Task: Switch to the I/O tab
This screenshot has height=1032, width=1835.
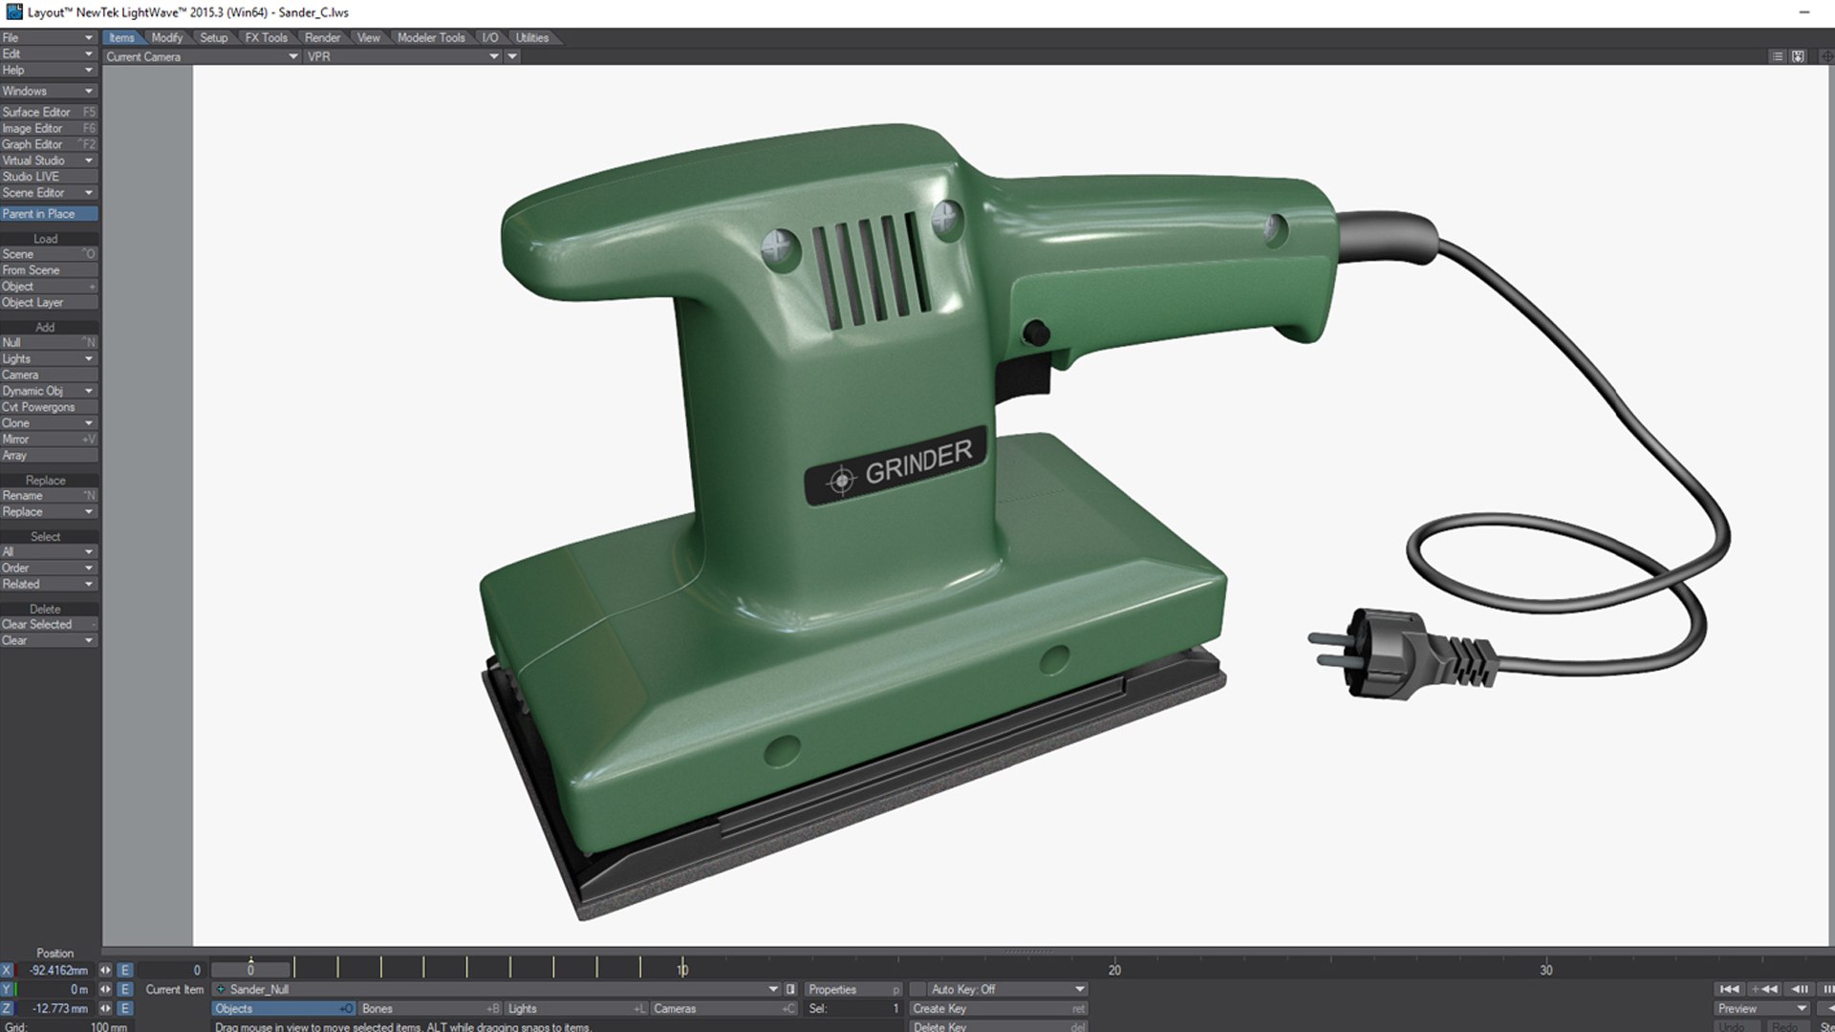Action: point(490,37)
